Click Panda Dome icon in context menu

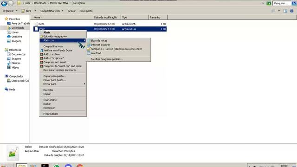pos(42,51)
